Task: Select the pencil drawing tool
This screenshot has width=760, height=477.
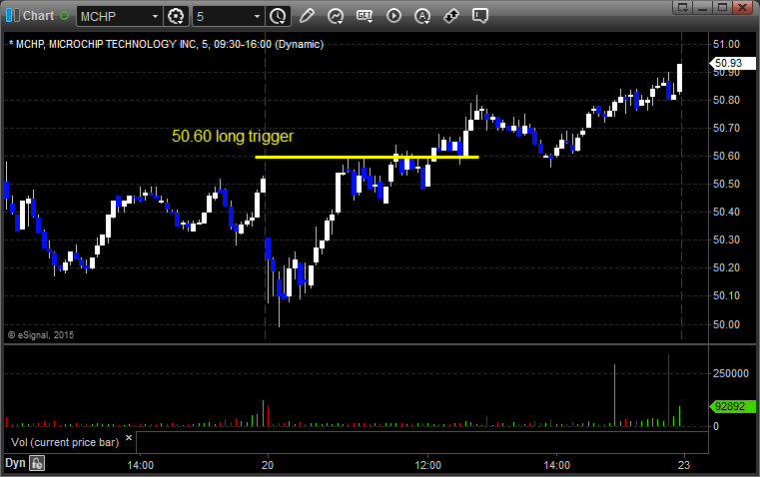Action: tap(307, 16)
